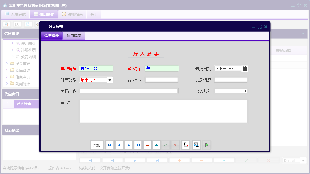Open the 表扬日期 calendar picker

[244, 68]
